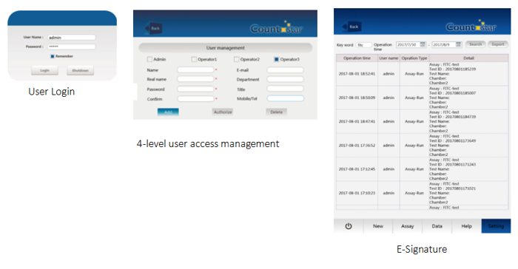The width and height of the screenshot is (518, 269).
Task: Click the Test ID 20170801173649 detail cell
Action: 468,146
